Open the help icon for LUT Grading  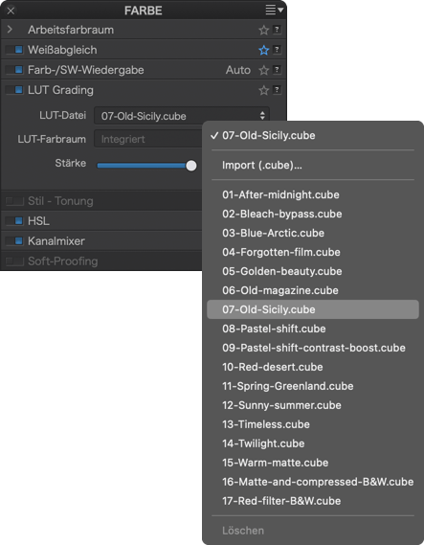(277, 90)
